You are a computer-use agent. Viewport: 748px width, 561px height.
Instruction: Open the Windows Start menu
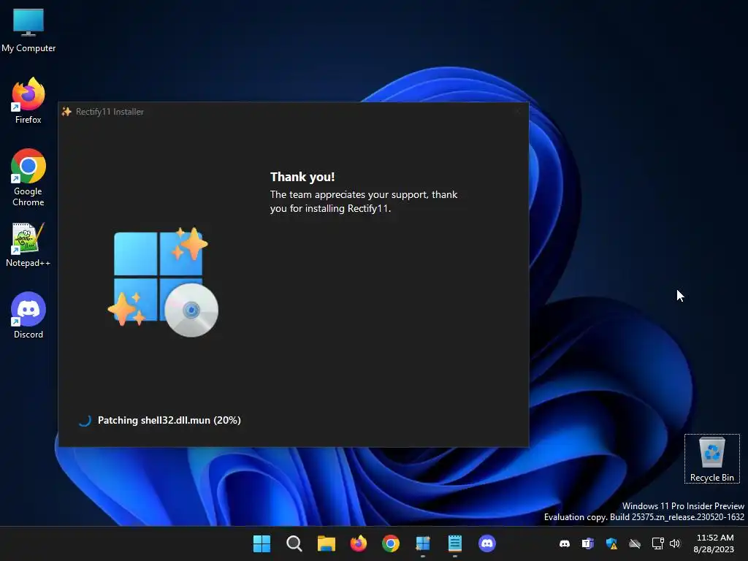click(x=262, y=543)
